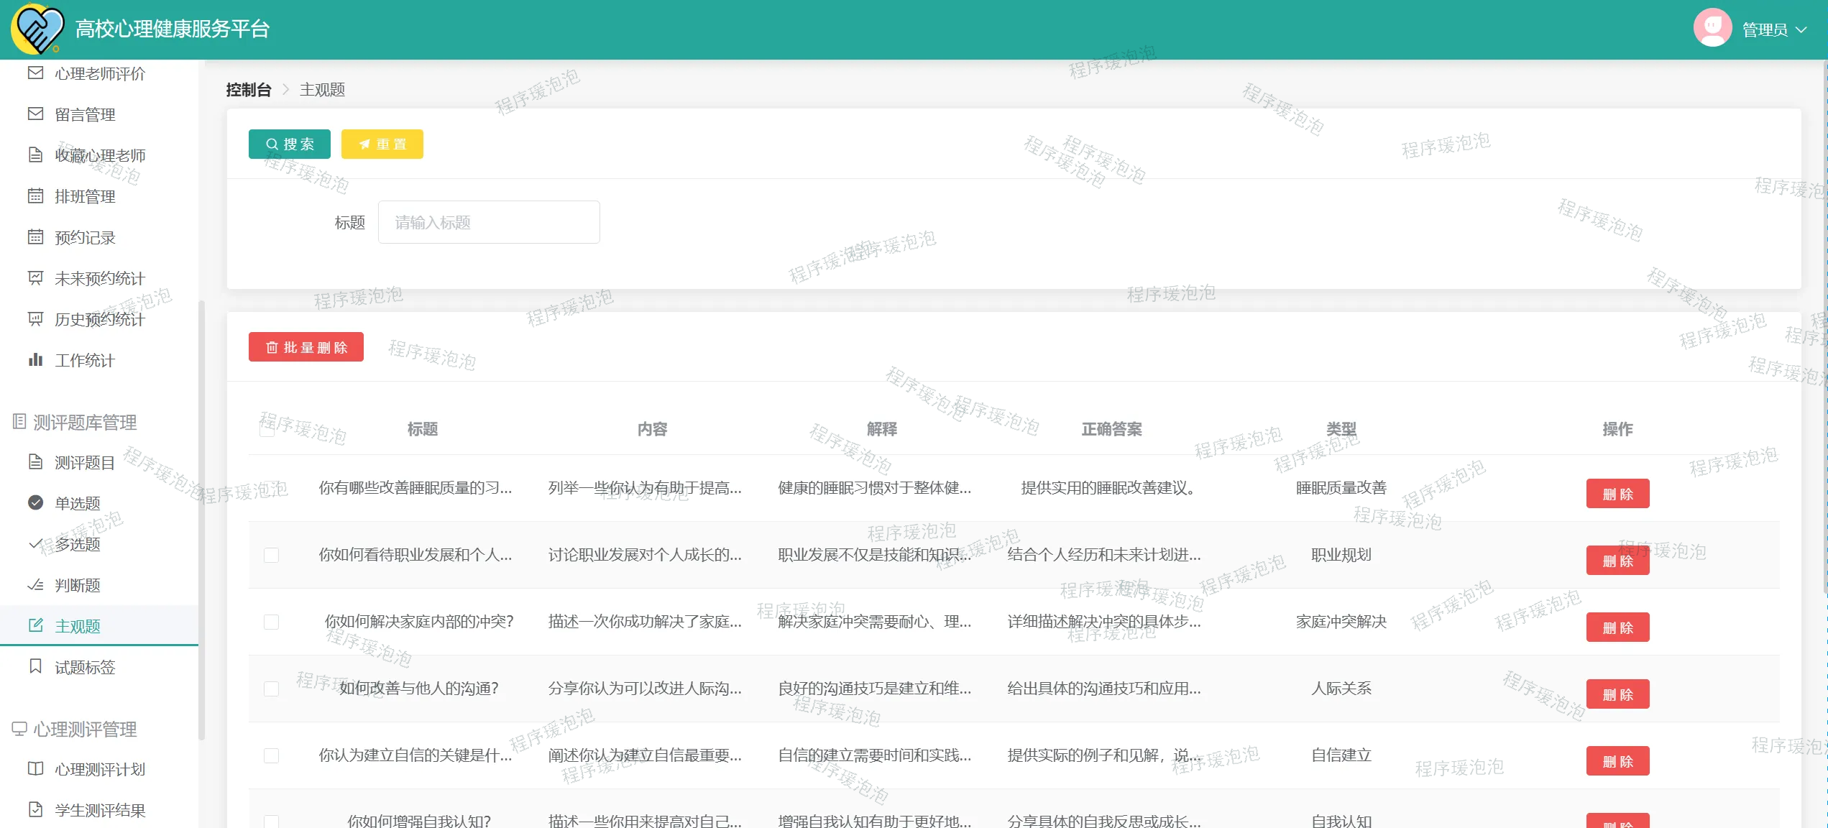
Task: Open the 管理员 dropdown arrow
Action: (x=1801, y=30)
